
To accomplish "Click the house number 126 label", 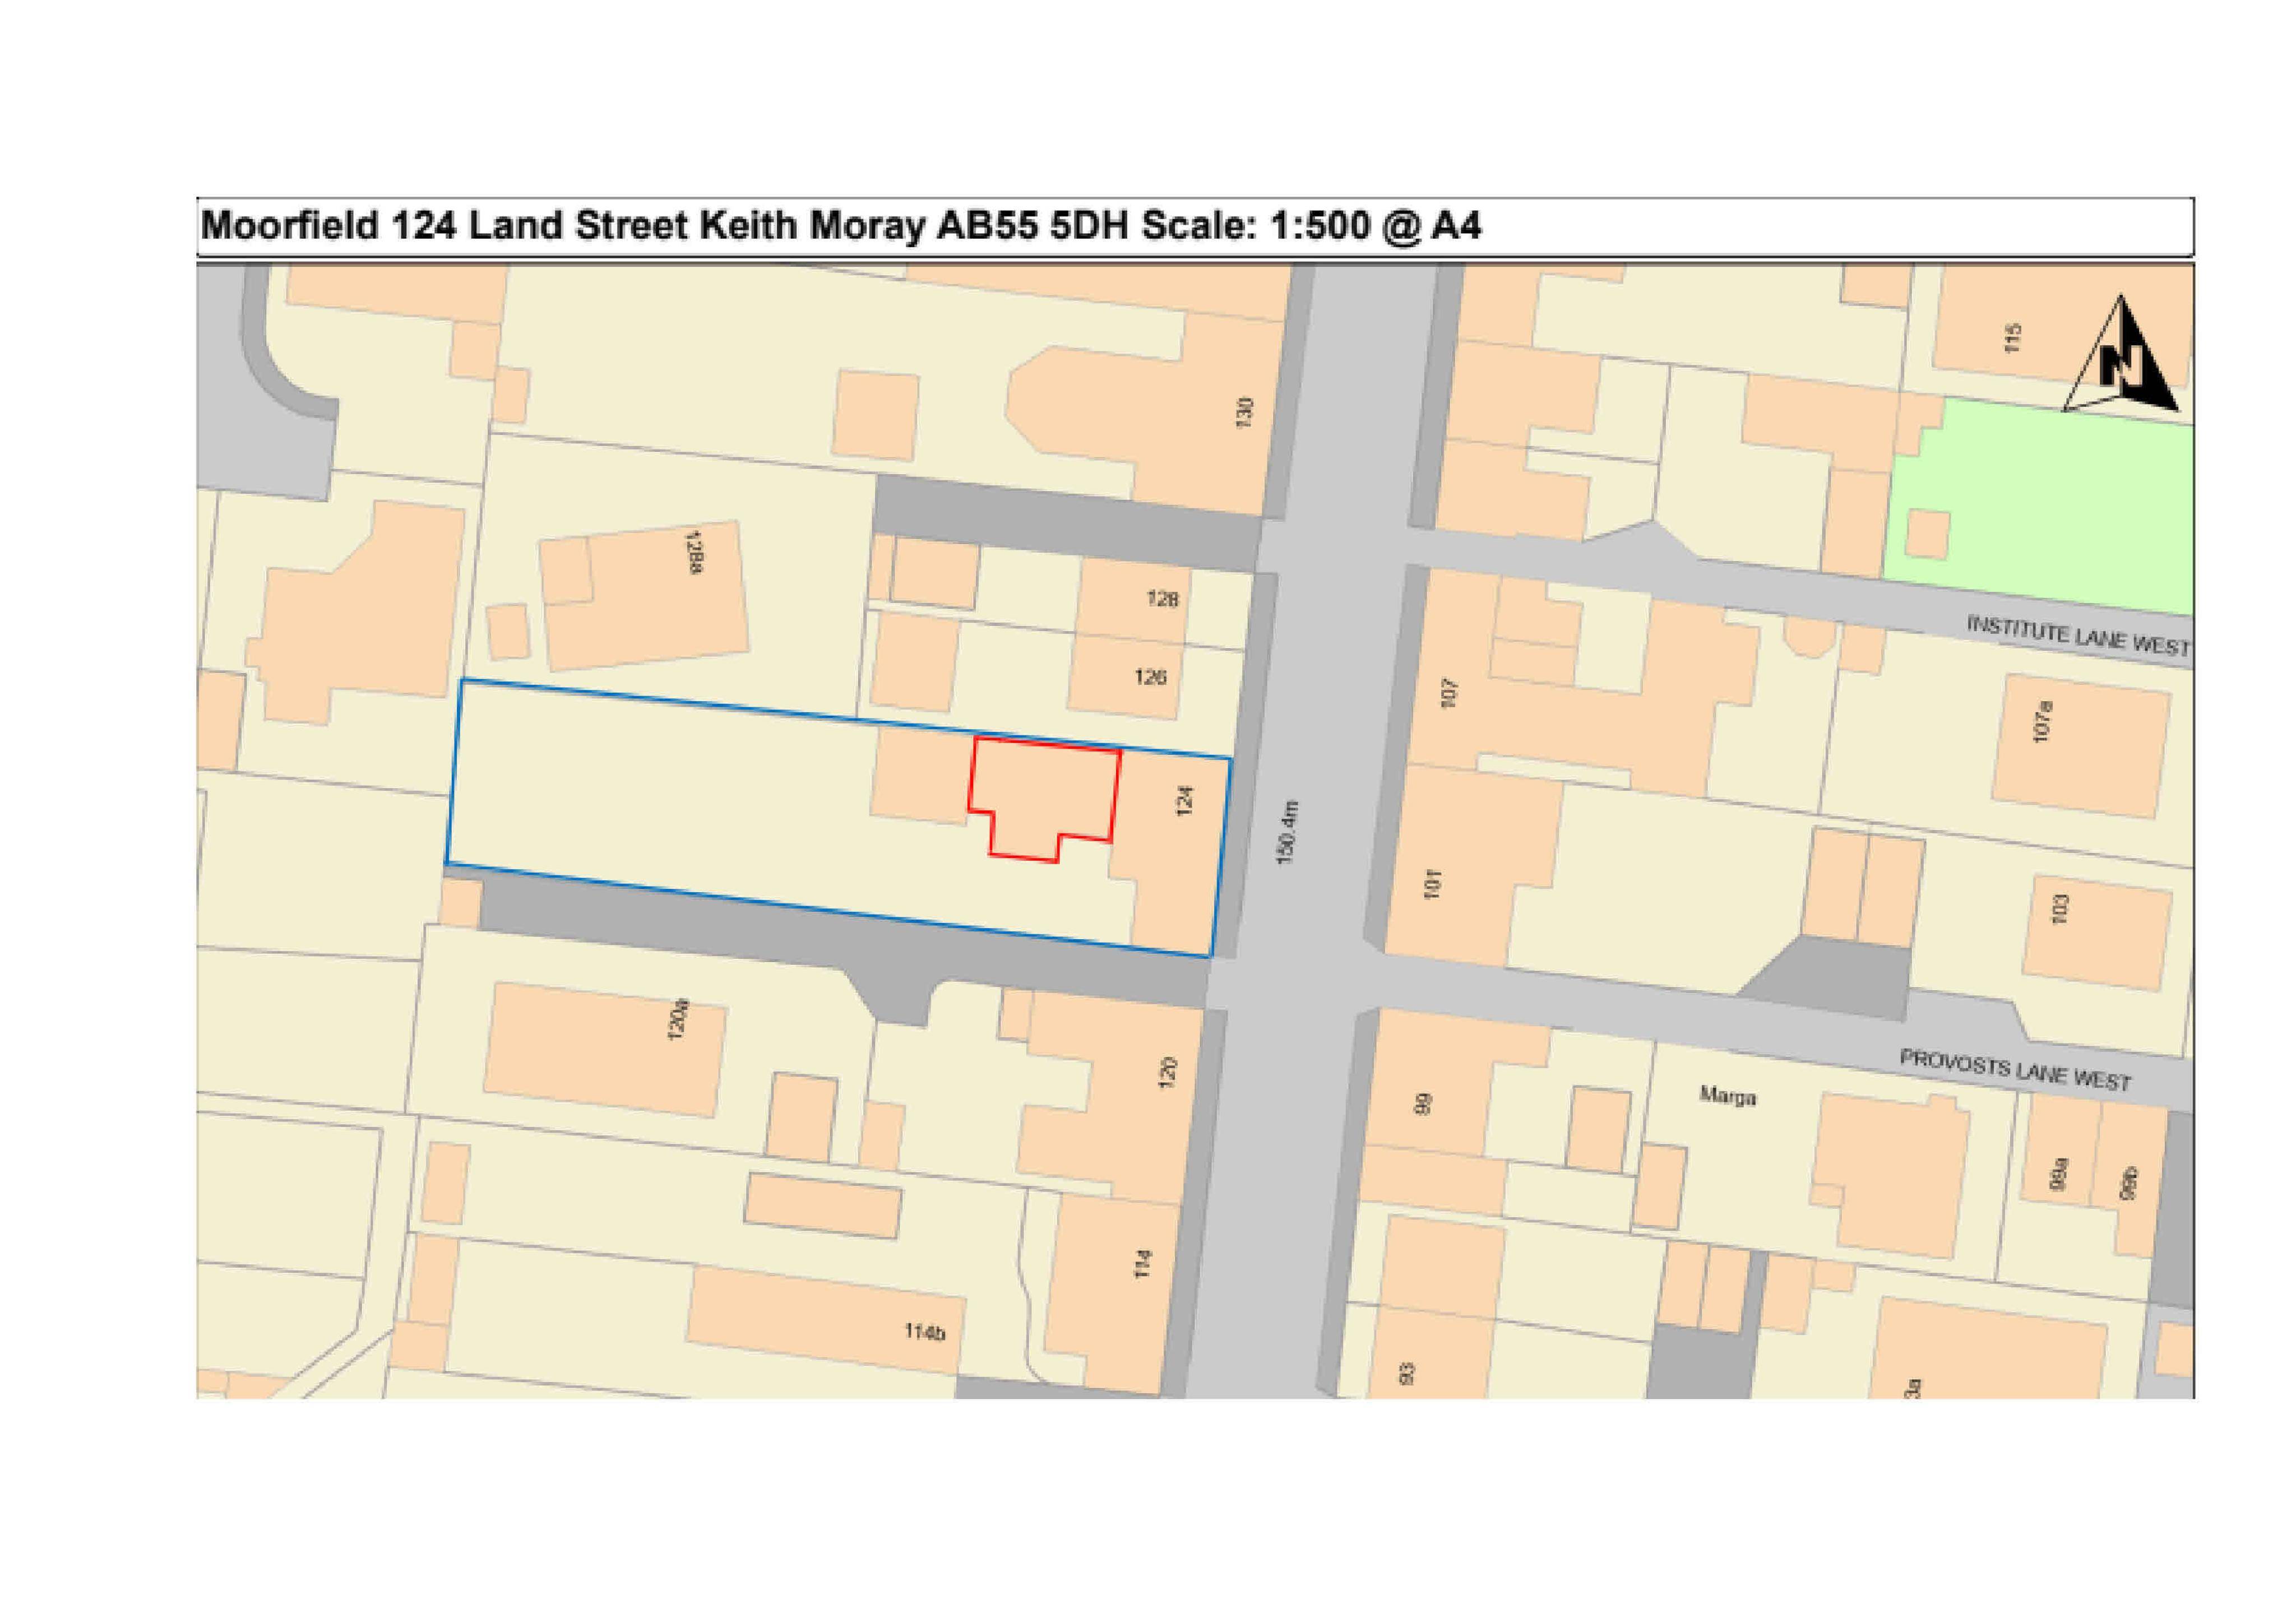I will [1150, 677].
